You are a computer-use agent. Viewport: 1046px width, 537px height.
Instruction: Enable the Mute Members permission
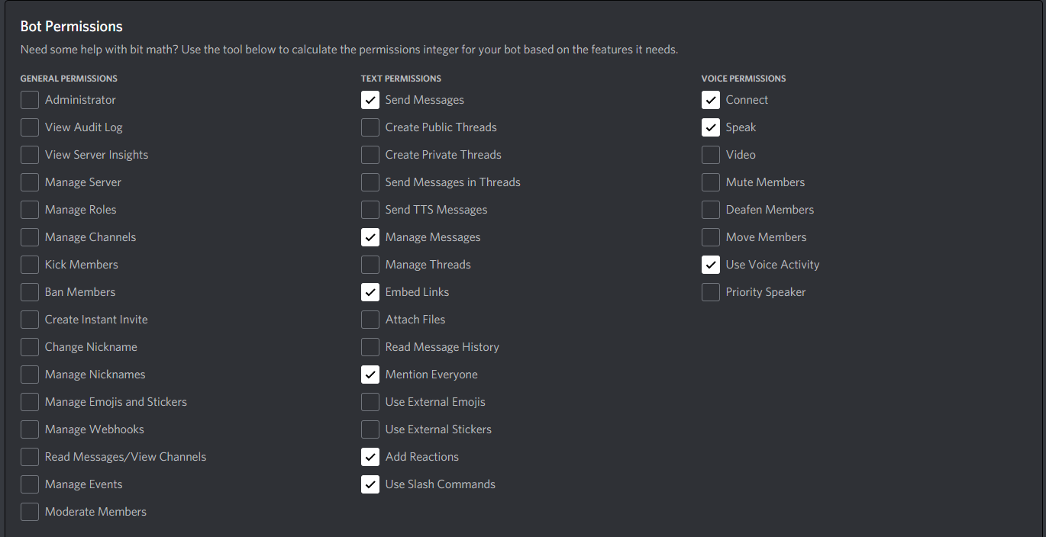[710, 182]
